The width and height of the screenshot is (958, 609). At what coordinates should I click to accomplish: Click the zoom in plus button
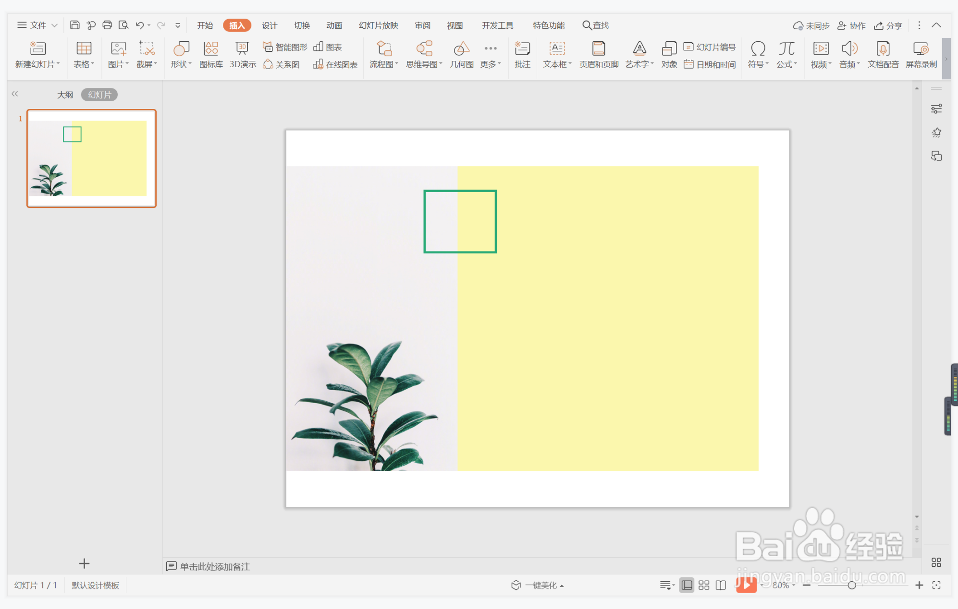click(x=919, y=585)
